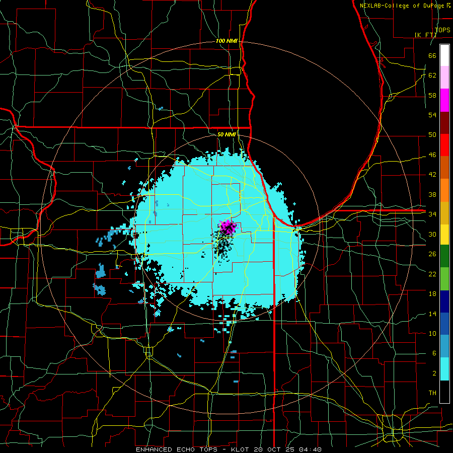
Task: Click the 04:40 timestamp in the footer
Action: (310, 449)
